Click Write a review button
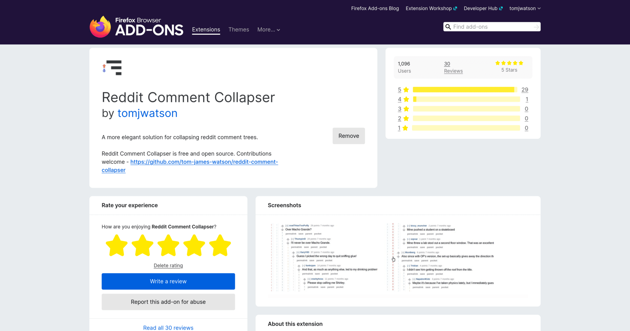 click(x=168, y=282)
